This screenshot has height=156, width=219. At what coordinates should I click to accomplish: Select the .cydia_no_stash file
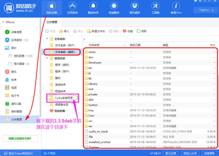pos(150,131)
